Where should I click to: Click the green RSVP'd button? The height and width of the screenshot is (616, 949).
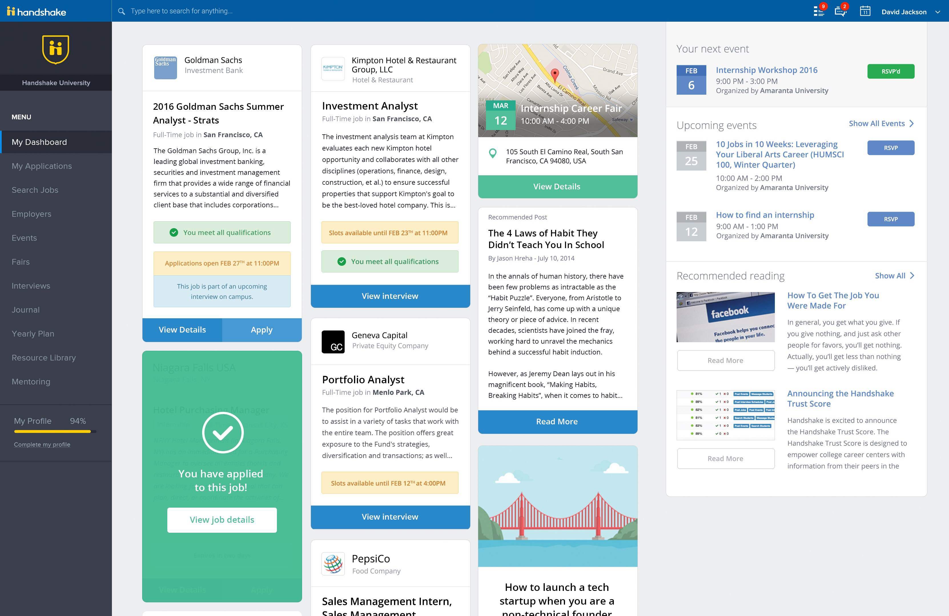[891, 72]
